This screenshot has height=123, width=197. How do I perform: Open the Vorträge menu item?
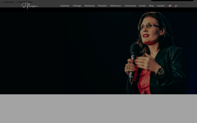(x=77, y=6)
